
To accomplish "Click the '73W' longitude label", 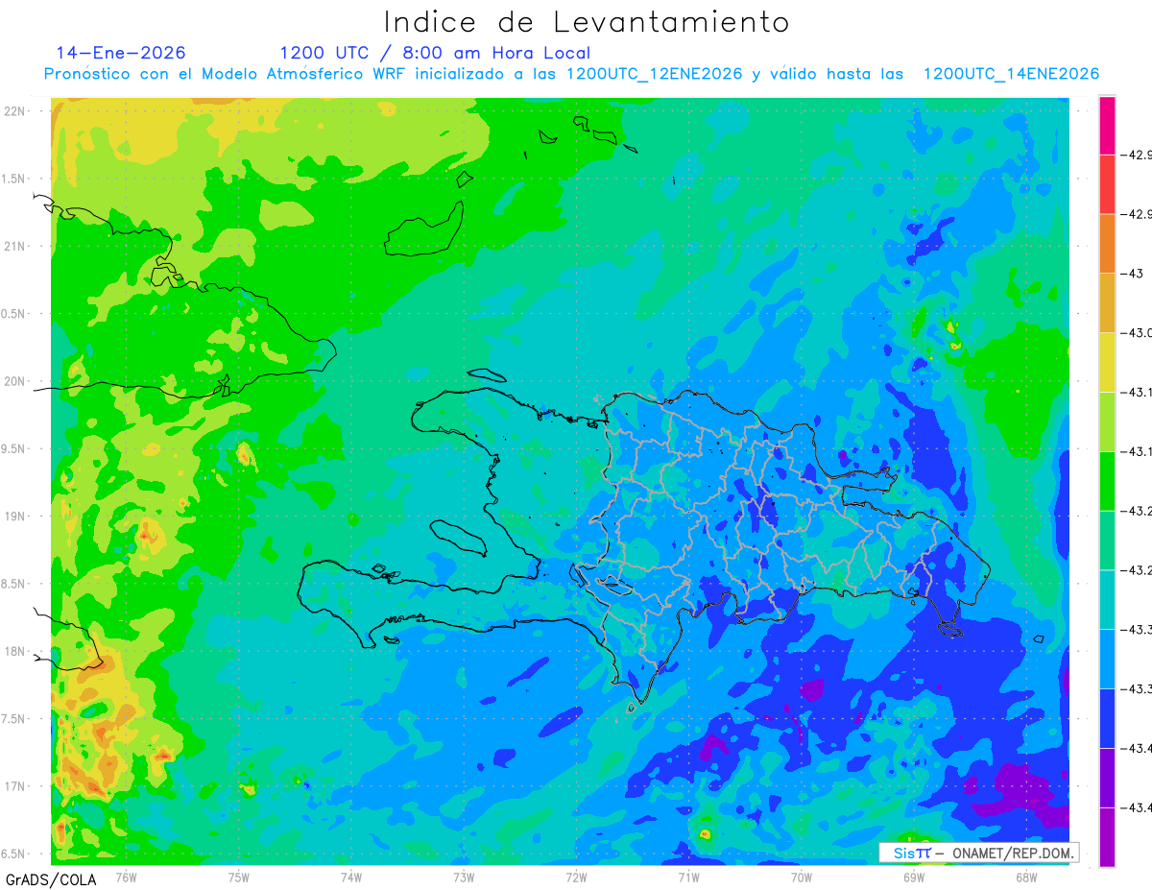I will tap(464, 877).
